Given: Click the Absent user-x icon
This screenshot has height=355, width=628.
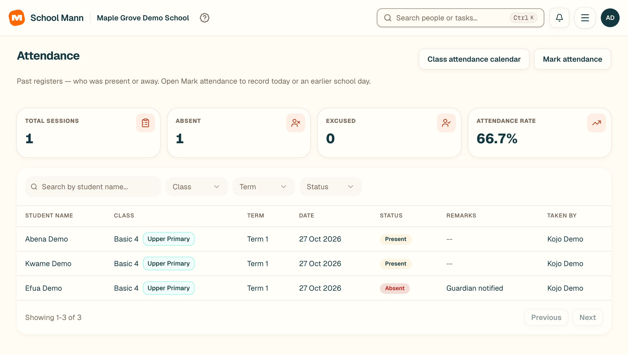Looking at the screenshot, I should coord(296,123).
